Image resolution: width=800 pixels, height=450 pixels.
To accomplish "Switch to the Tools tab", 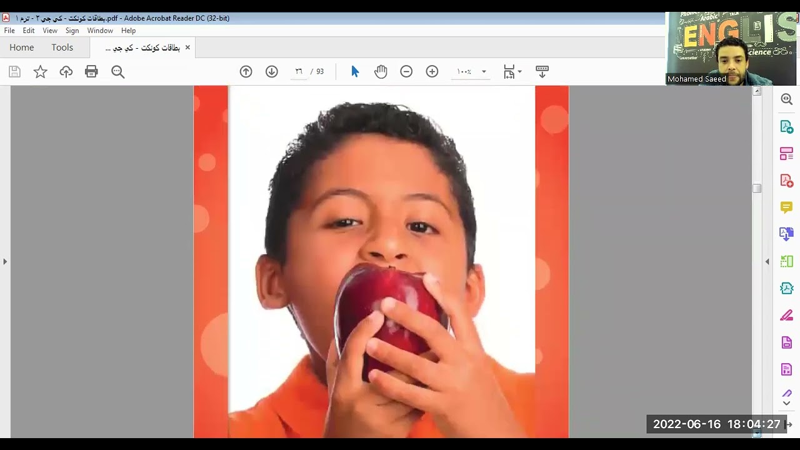I will coord(62,47).
